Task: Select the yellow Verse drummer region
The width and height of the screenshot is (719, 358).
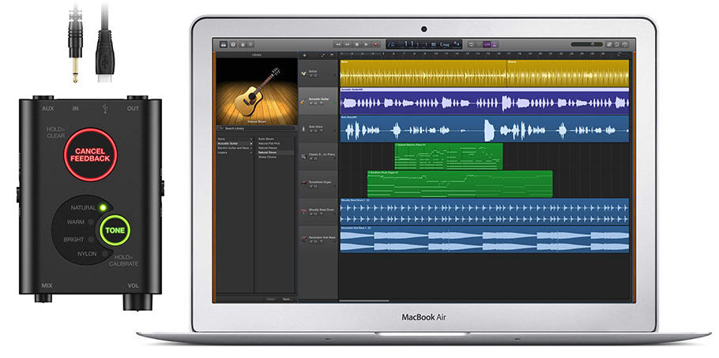Action: point(423,73)
